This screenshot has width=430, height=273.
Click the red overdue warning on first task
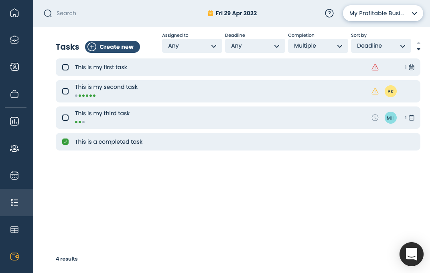(375, 67)
